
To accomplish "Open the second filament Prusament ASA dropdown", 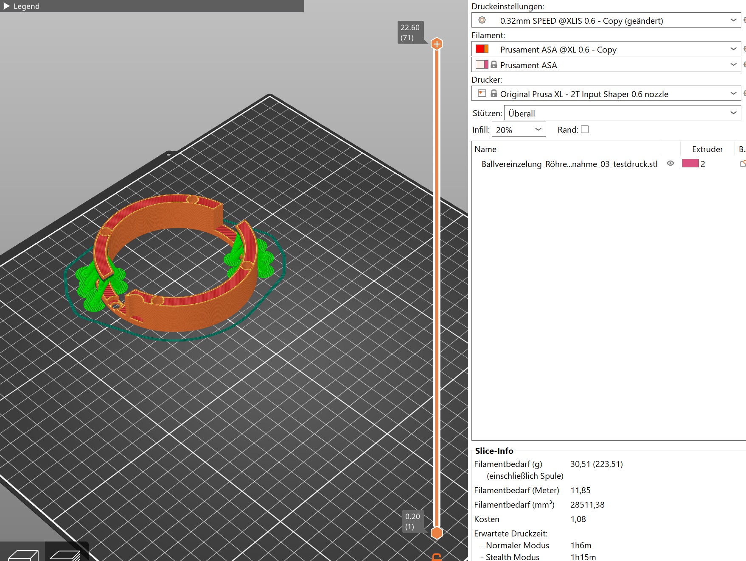I will click(606, 65).
